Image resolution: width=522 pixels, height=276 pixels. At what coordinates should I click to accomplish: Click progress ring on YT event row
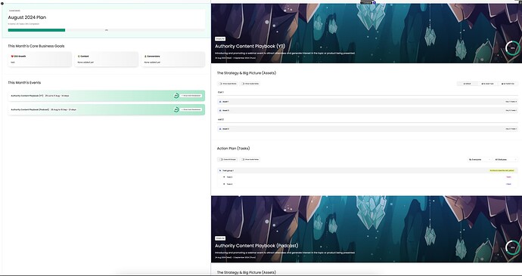click(176, 96)
